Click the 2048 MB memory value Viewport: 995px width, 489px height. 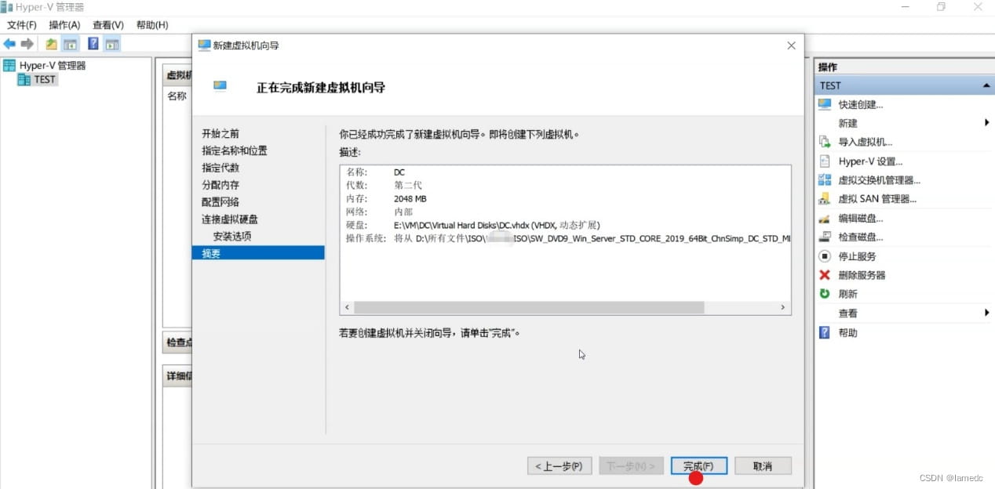point(410,199)
